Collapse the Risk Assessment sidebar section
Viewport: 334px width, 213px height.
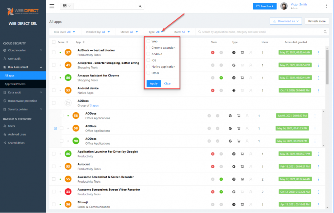point(23,67)
